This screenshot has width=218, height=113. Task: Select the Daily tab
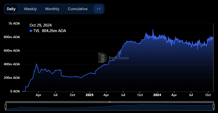coord(11,9)
